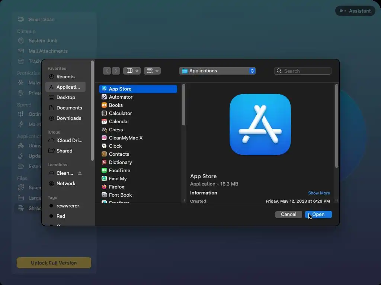Click the Space Lens icon in CleanMyMac
The image size is (381, 285).
[21, 187]
